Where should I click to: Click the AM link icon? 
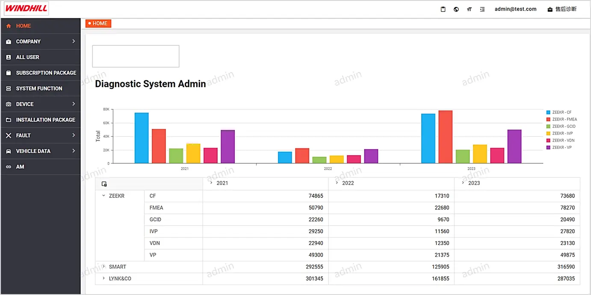coord(9,167)
